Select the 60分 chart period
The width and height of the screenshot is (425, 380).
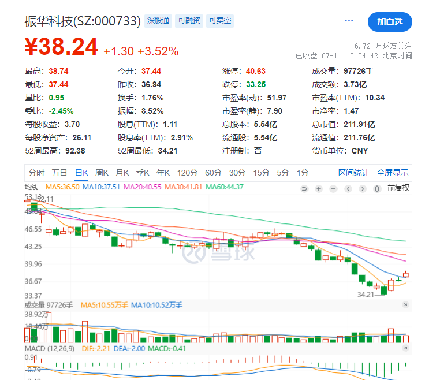tap(213, 173)
